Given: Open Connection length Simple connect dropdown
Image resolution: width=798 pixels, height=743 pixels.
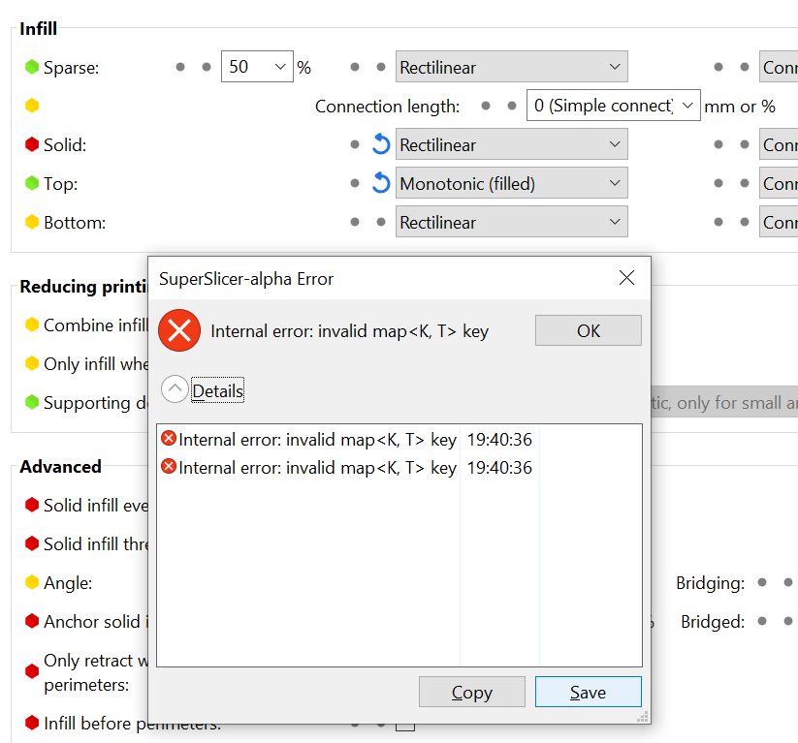Looking at the screenshot, I should click(613, 106).
